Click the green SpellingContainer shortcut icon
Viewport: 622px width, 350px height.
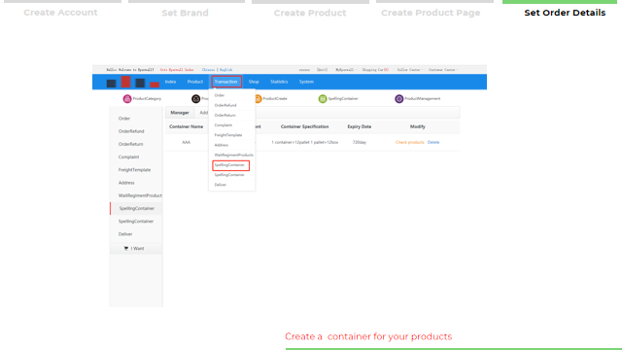click(x=323, y=99)
